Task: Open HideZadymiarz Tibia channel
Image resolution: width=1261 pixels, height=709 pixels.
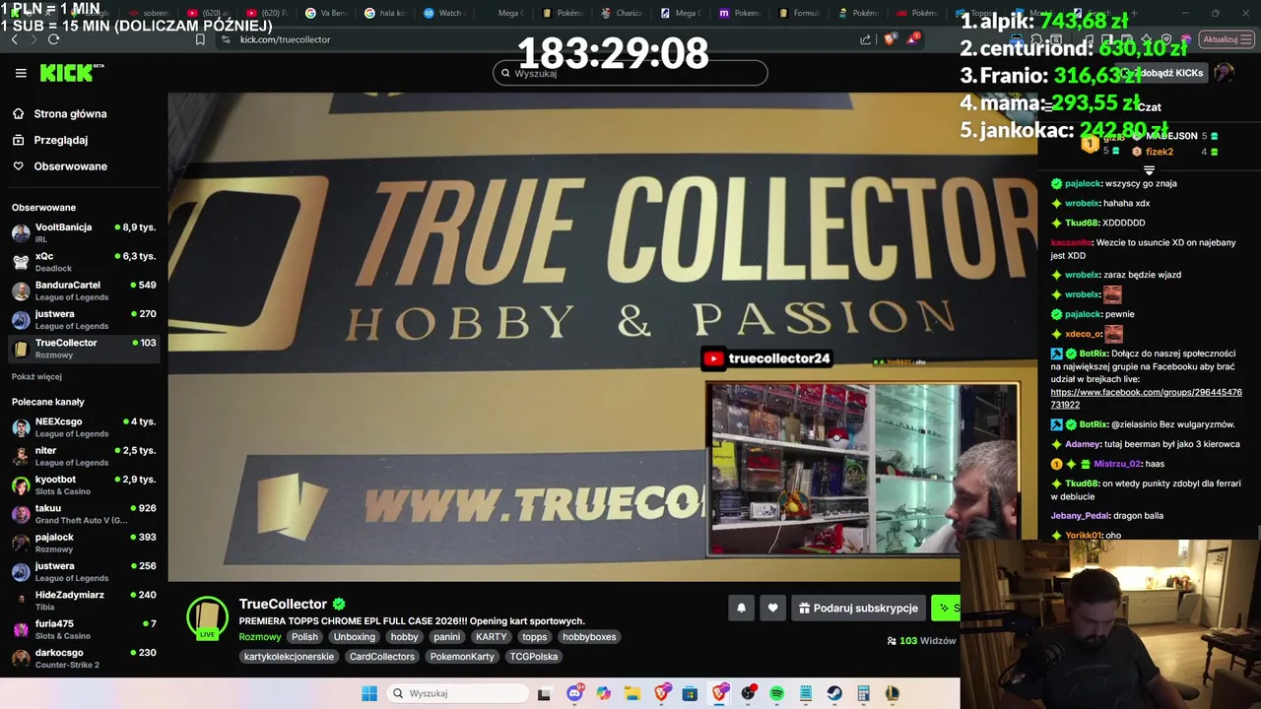Action: point(84,601)
